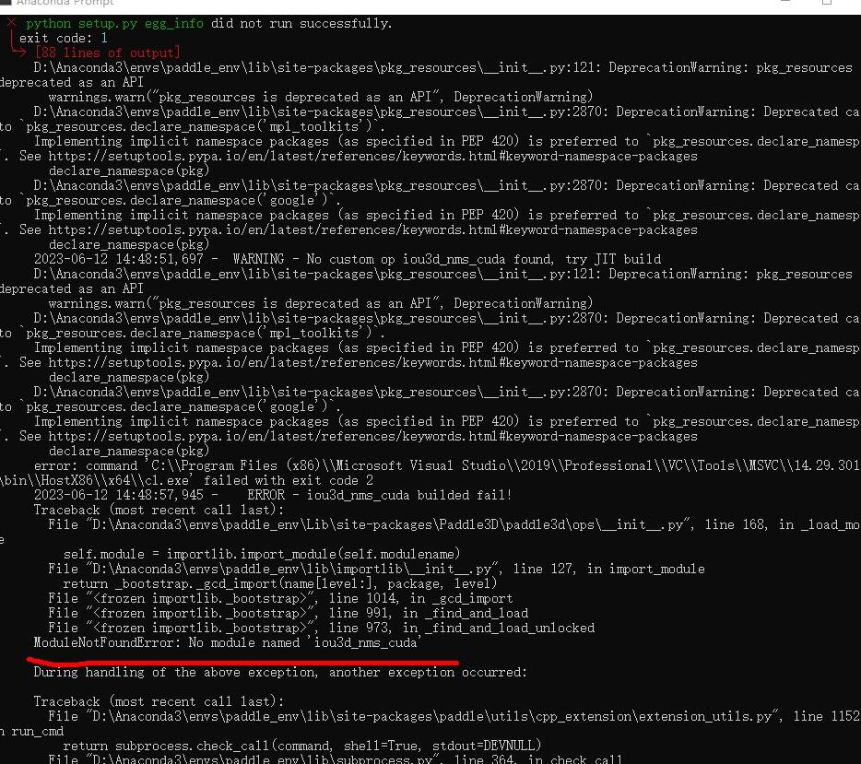Click 'return _bootstrap._gcd_import' code line
The width and height of the screenshot is (861, 764).
280,583
